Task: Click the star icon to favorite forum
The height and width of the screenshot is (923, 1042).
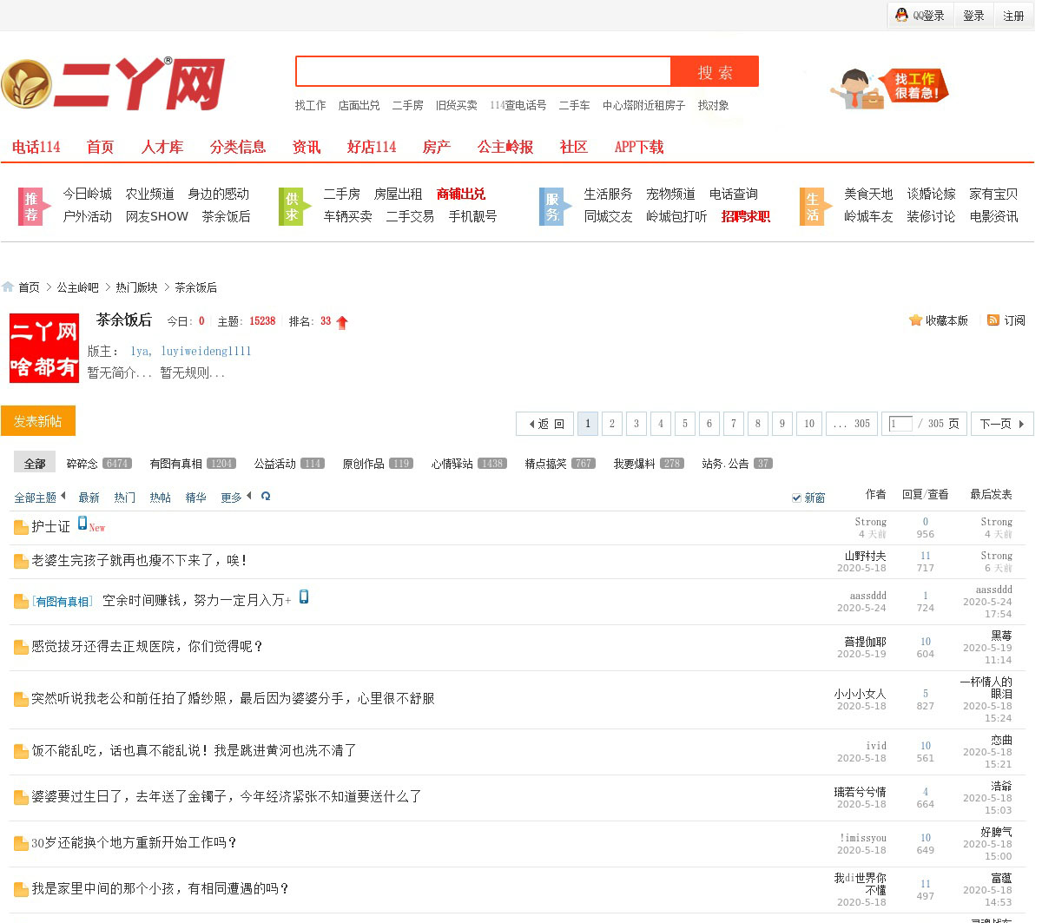Action: [915, 320]
